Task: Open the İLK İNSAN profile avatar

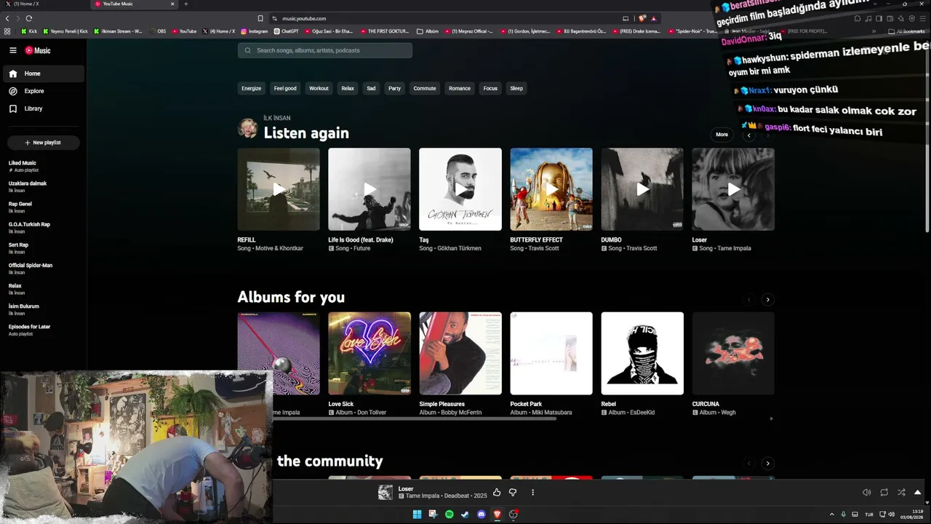Action: point(248,128)
